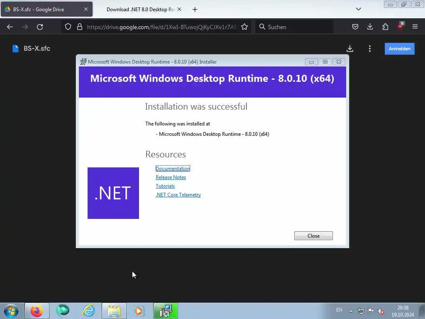Close the BS-X.sfc Google Drive tab
Image resolution: width=425 pixels, height=319 pixels.
point(85,9)
